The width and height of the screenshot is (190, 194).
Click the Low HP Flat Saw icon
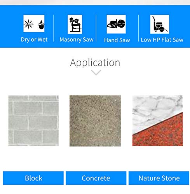click(160, 24)
